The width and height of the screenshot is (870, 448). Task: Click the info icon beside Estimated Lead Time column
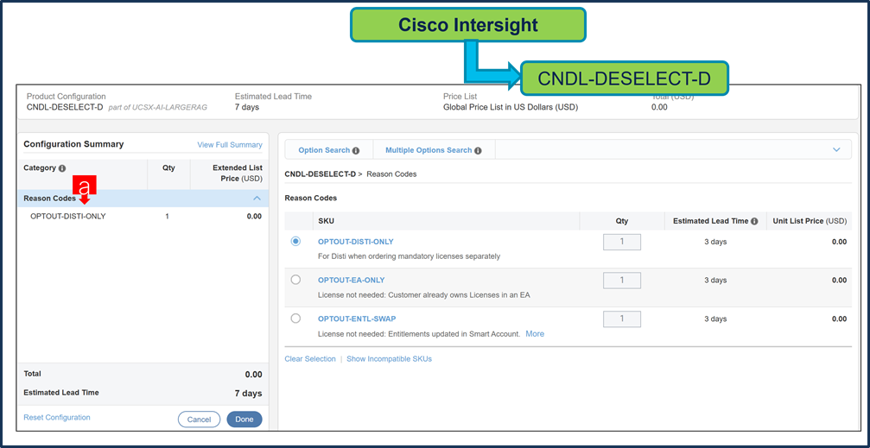click(754, 221)
